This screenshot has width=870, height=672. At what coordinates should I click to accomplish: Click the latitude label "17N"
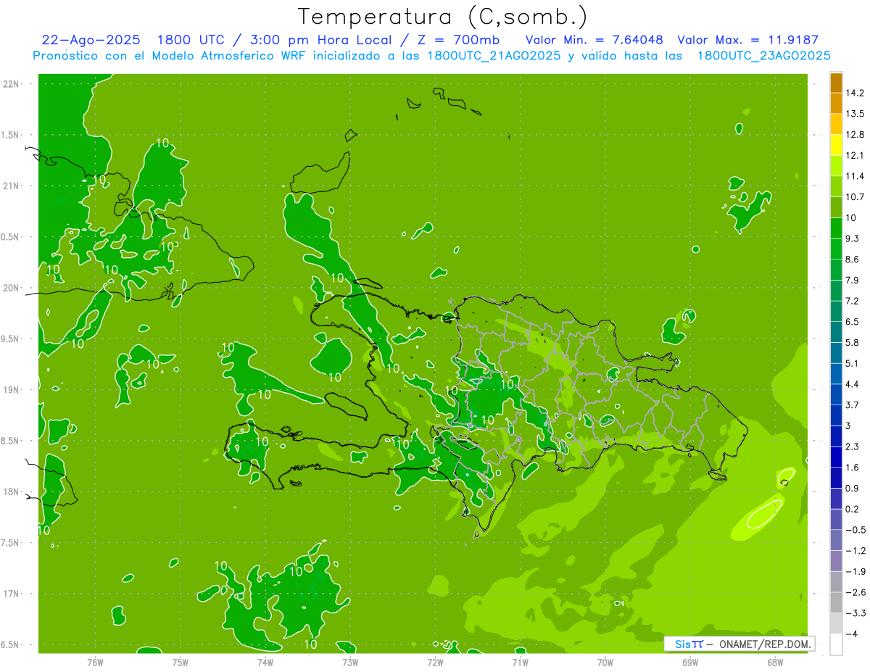10,594
